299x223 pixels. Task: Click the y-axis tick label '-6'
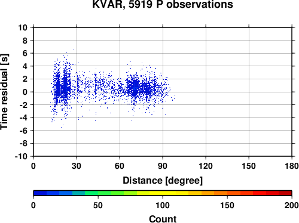tap(23, 131)
